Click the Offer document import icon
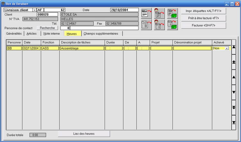 point(146,14)
